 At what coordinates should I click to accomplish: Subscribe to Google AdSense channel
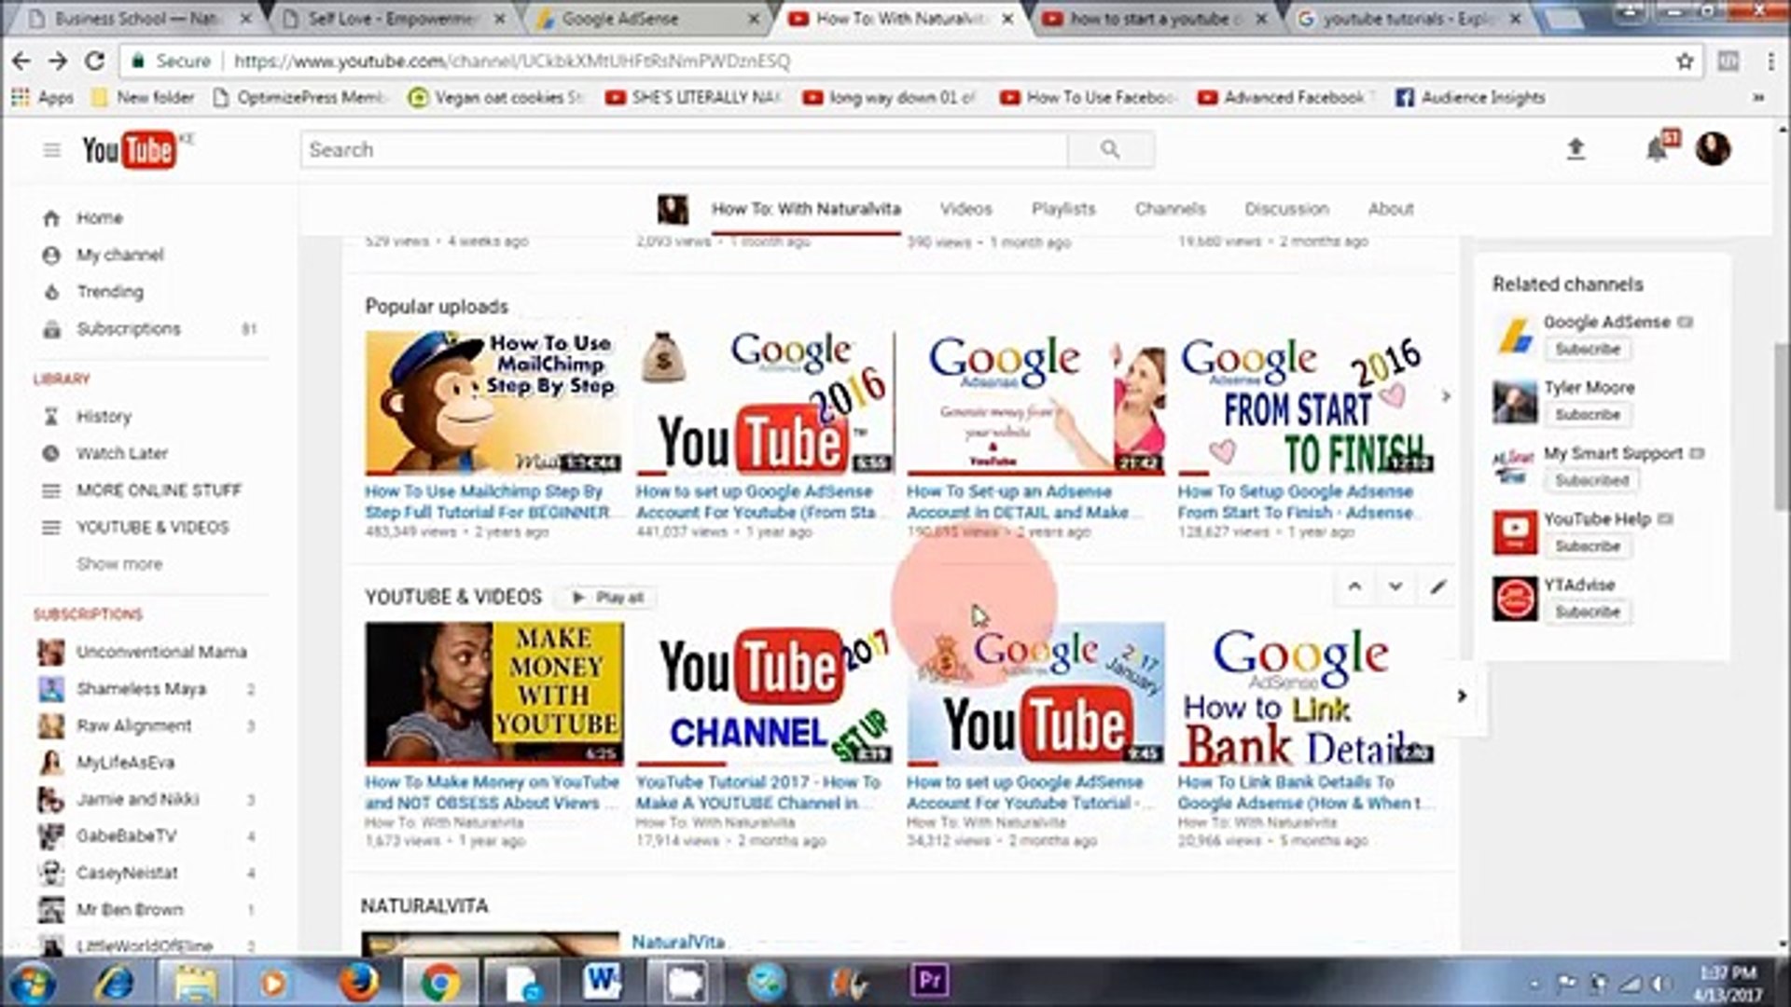[1587, 349]
